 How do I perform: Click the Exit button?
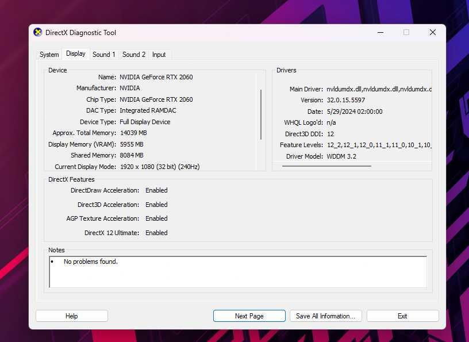pos(402,316)
